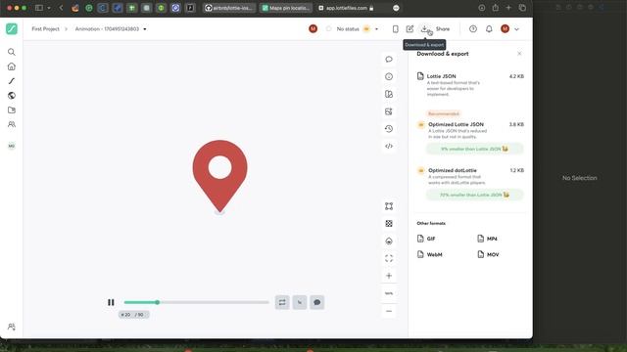The image size is (627, 352).
Task: Open the image segments panel icon
Action: [389, 111]
